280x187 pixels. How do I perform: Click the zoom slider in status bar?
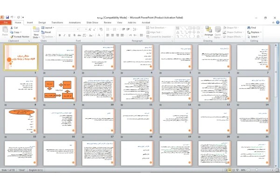257,170
